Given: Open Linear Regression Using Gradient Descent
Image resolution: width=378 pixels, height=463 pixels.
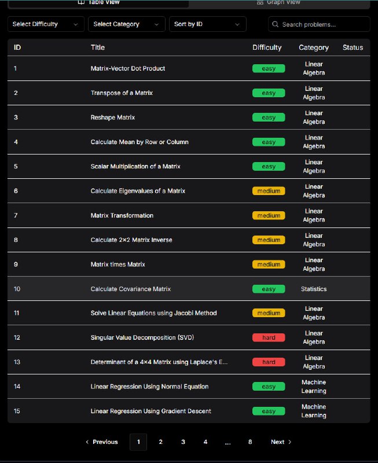Looking at the screenshot, I should point(151,411).
